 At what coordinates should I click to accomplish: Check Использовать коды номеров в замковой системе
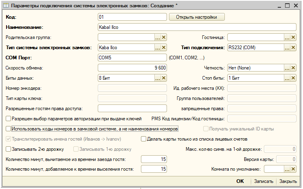(8, 128)
